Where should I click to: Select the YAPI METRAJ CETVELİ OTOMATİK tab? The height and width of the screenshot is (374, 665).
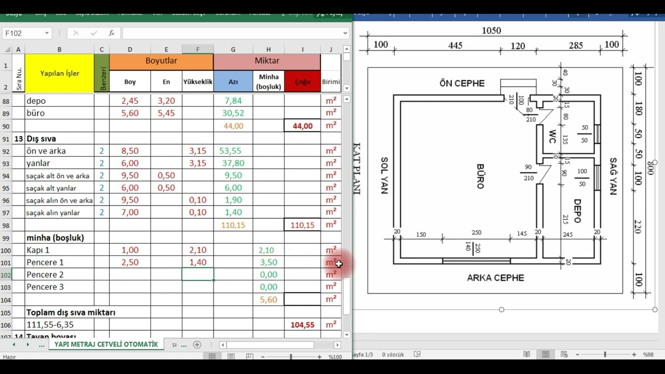[x=106, y=344]
